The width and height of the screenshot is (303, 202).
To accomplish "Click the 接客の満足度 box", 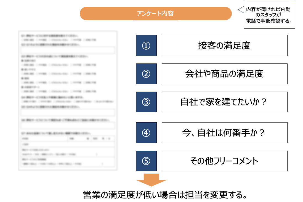I will point(224,46).
